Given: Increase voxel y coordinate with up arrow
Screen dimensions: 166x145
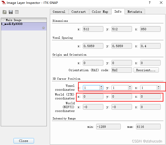Looking at the screenshot, I should [130, 87].
